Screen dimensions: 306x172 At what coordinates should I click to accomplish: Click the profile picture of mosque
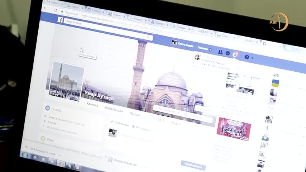pos(67,81)
